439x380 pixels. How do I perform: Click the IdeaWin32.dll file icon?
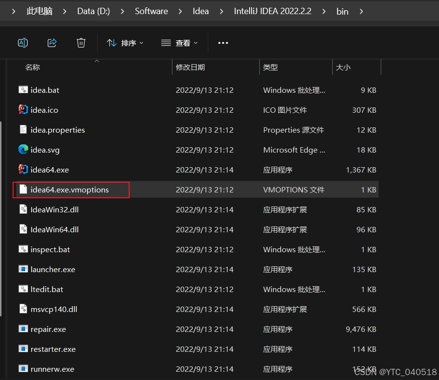[x=23, y=209]
